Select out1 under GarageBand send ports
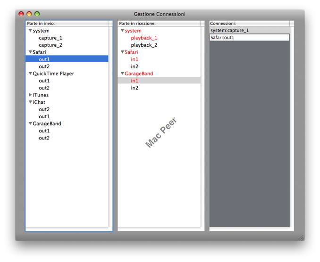The height and width of the screenshot is (262, 320). [x=44, y=131]
